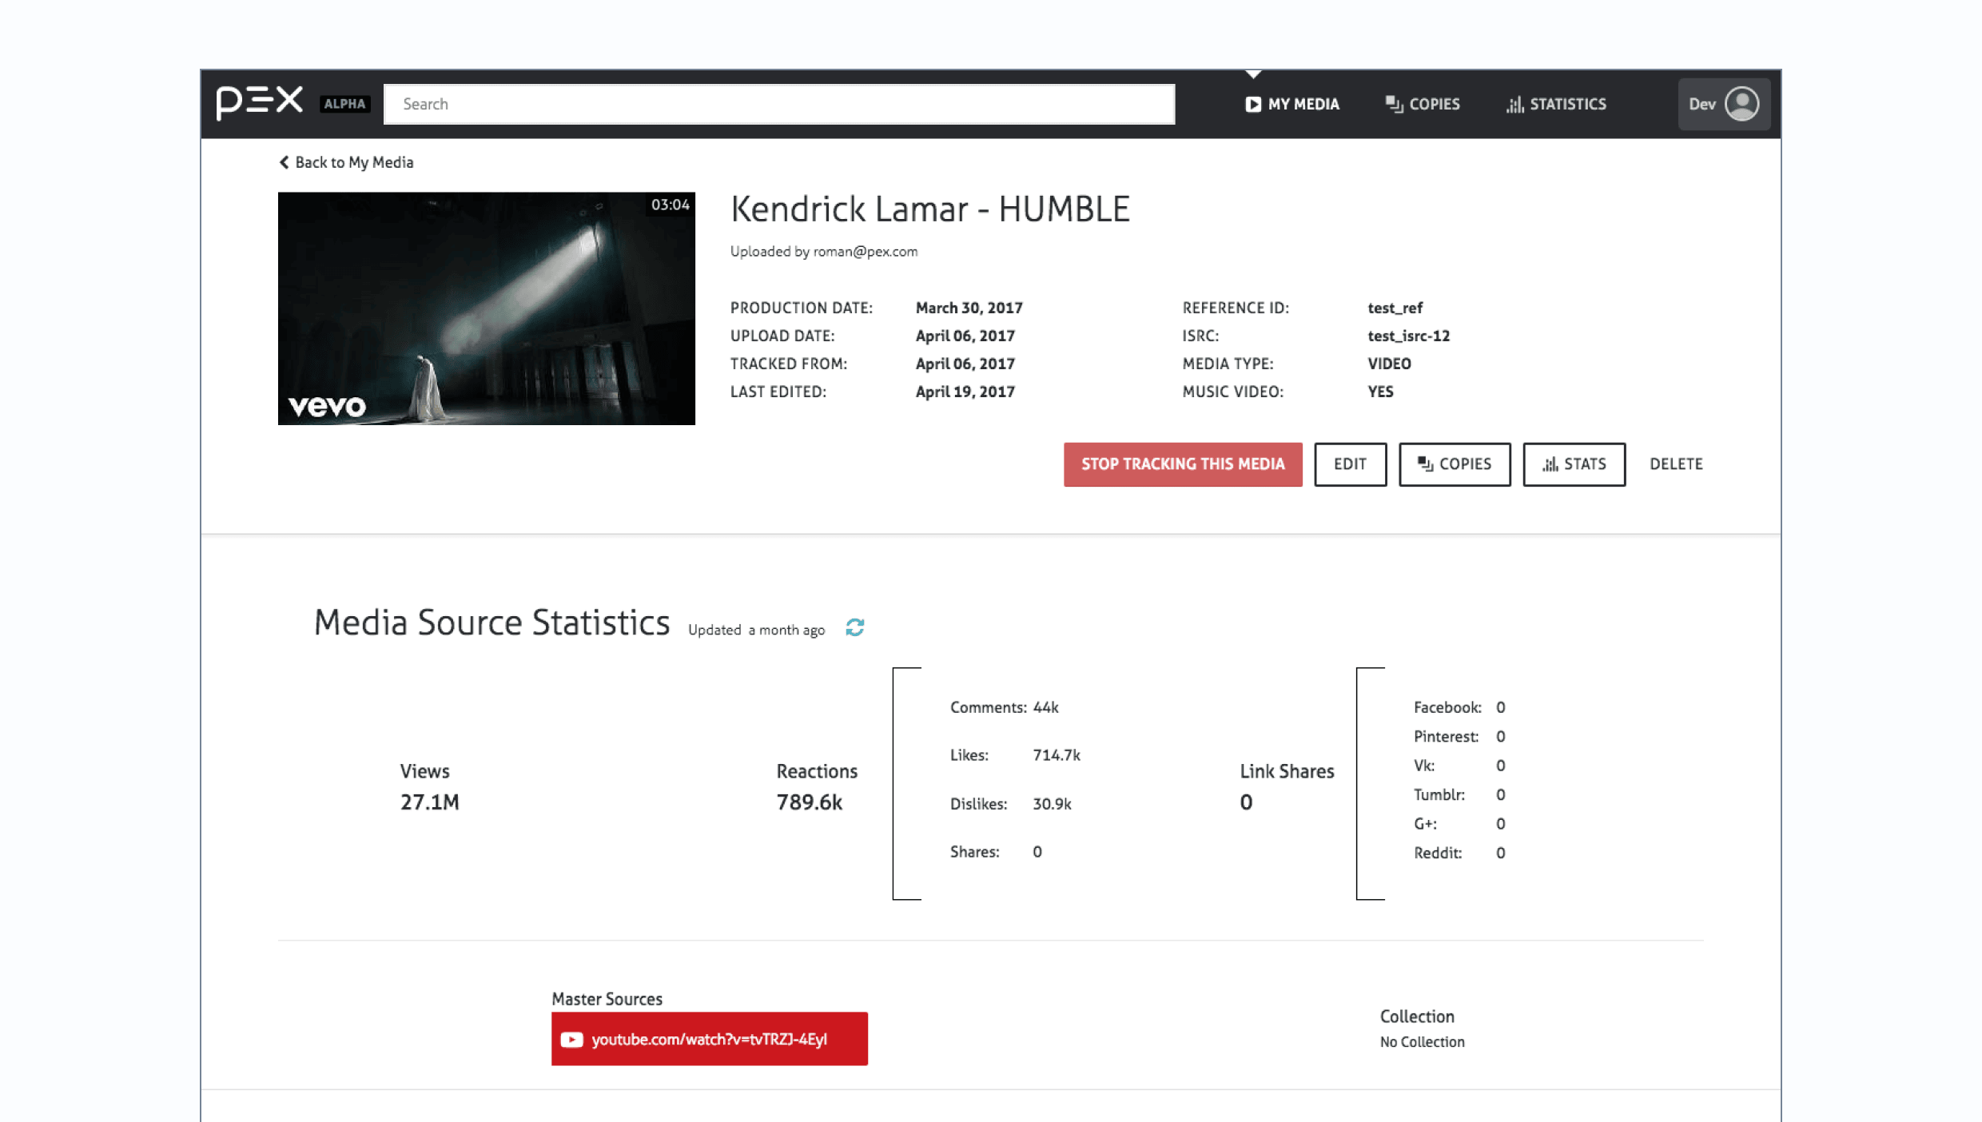This screenshot has width=1982, height=1122.
Task: Click the Pinterest shares row
Action: (x=1459, y=736)
